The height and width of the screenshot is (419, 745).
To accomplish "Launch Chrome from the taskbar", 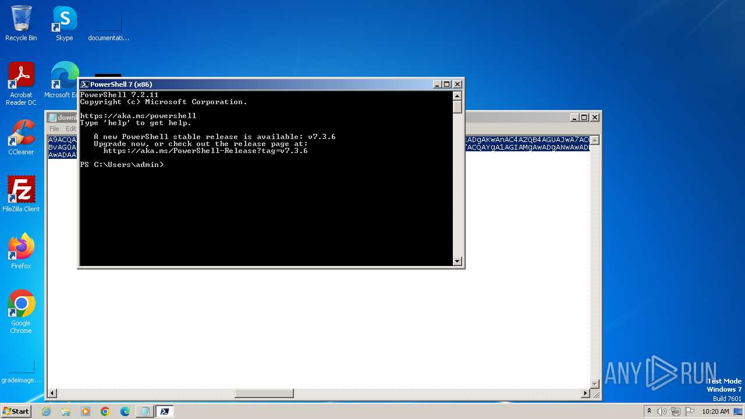I will click(105, 411).
